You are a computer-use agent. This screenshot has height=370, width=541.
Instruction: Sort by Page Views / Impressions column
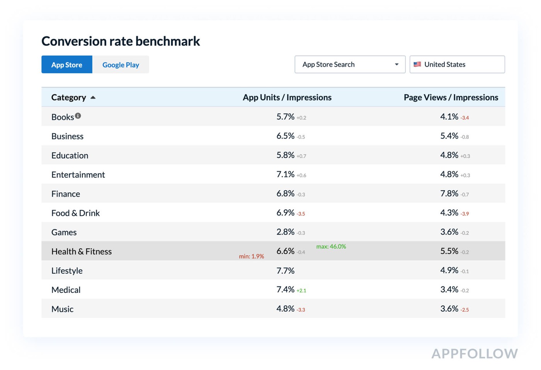click(451, 98)
